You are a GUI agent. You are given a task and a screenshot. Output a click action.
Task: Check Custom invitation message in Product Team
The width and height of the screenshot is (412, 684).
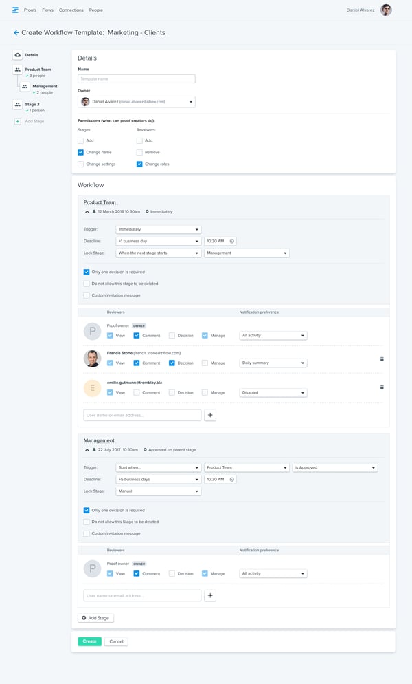pyautogui.click(x=87, y=295)
